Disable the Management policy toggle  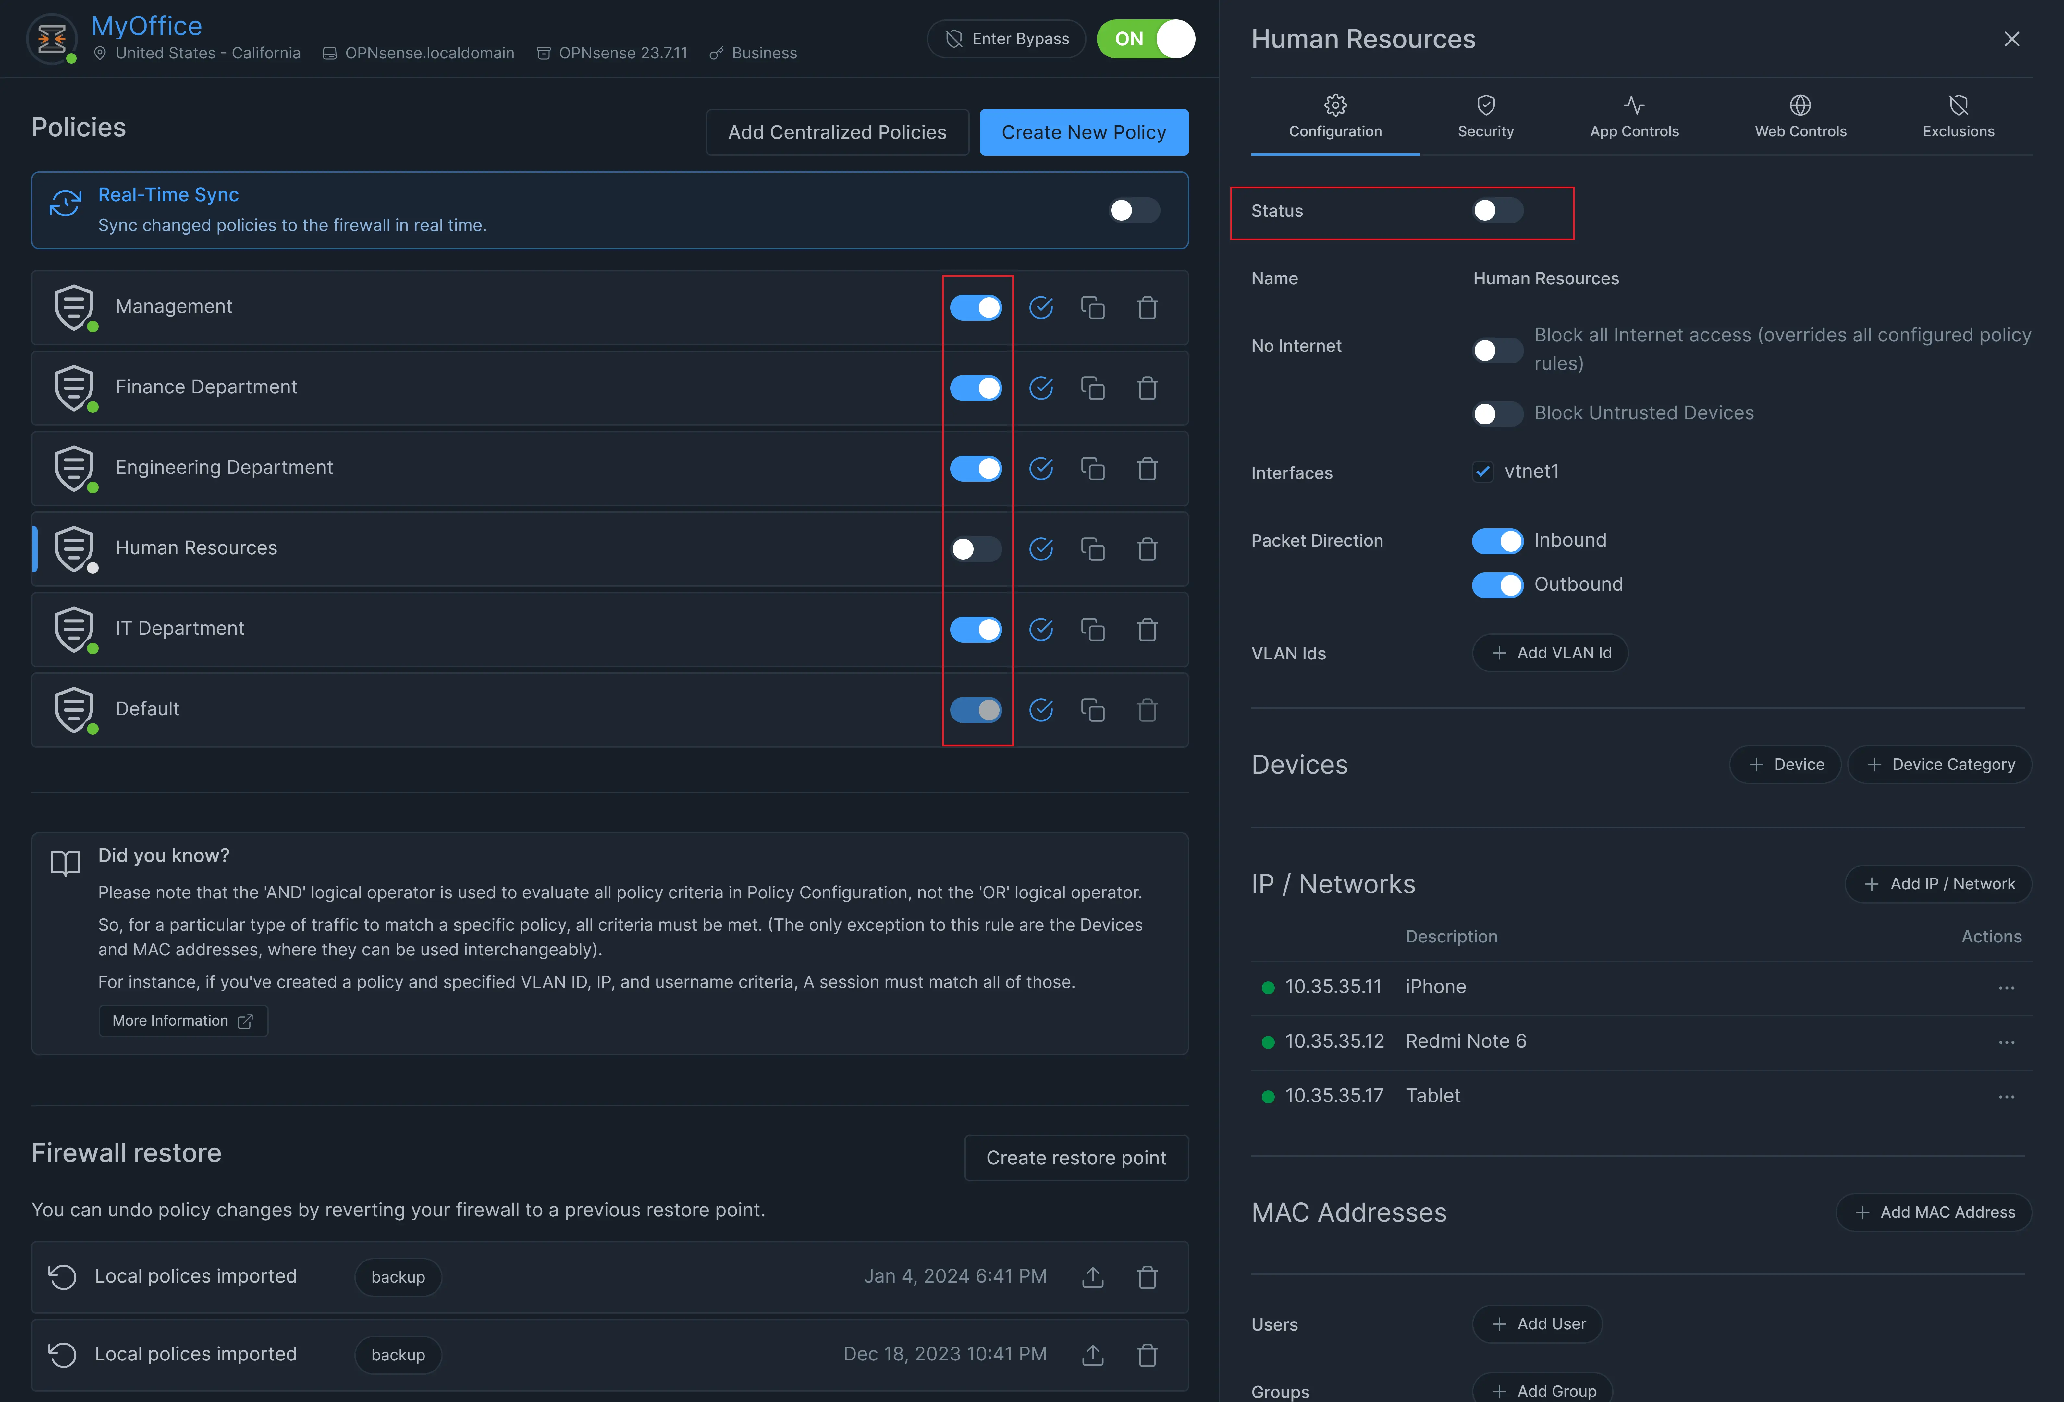click(x=976, y=307)
